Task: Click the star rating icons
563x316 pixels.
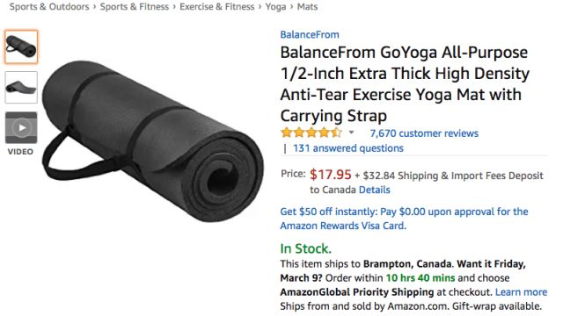Action: point(311,133)
